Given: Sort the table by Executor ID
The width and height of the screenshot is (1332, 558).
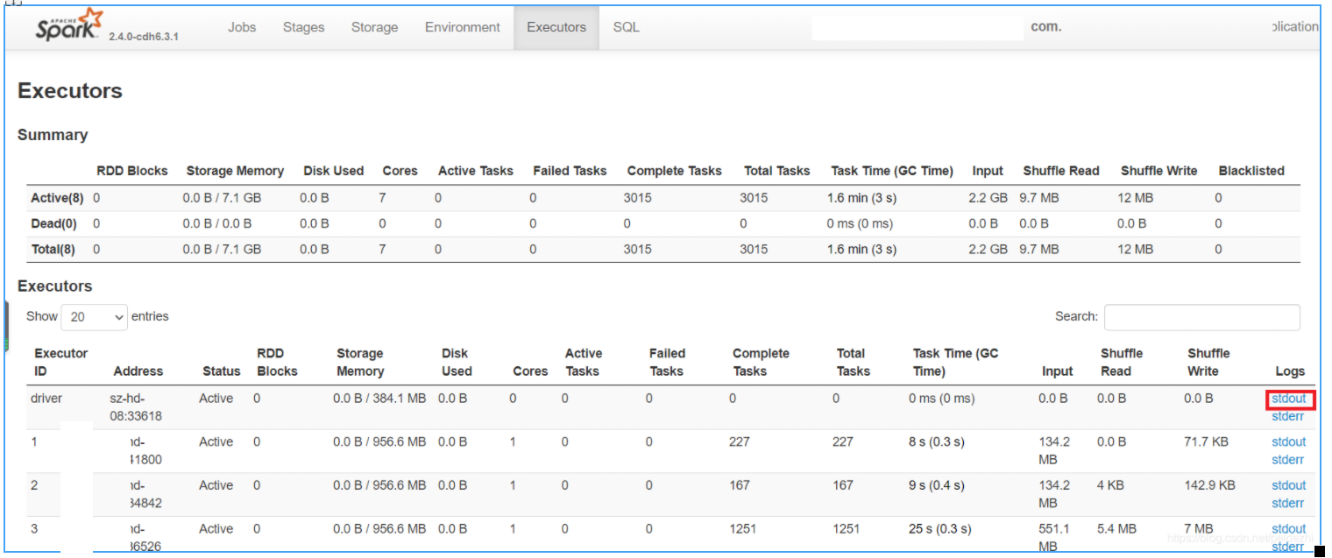Looking at the screenshot, I should (60, 362).
